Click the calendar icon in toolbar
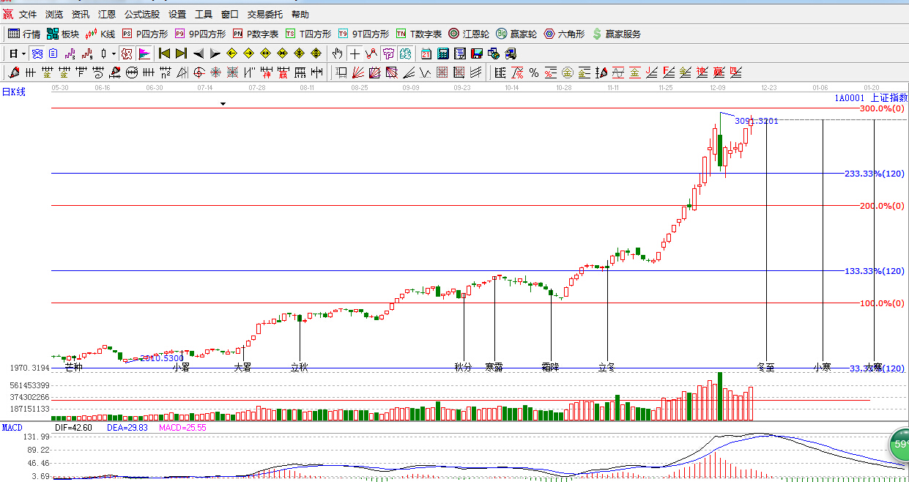 point(426,53)
